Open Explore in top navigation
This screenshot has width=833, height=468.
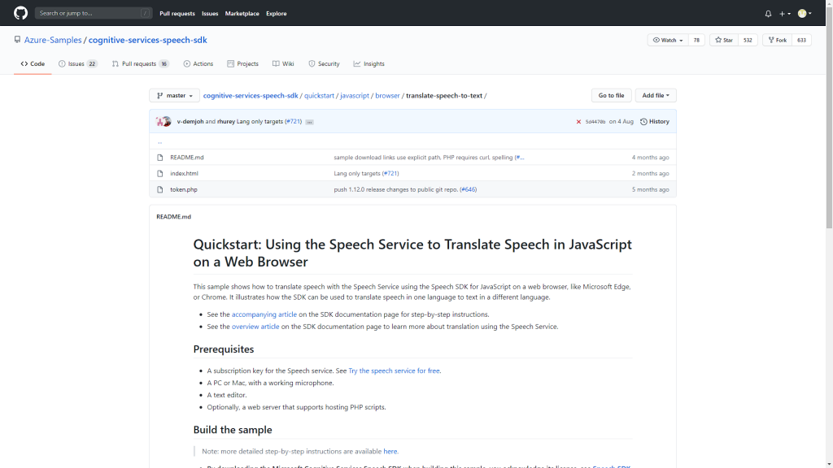pos(277,14)
